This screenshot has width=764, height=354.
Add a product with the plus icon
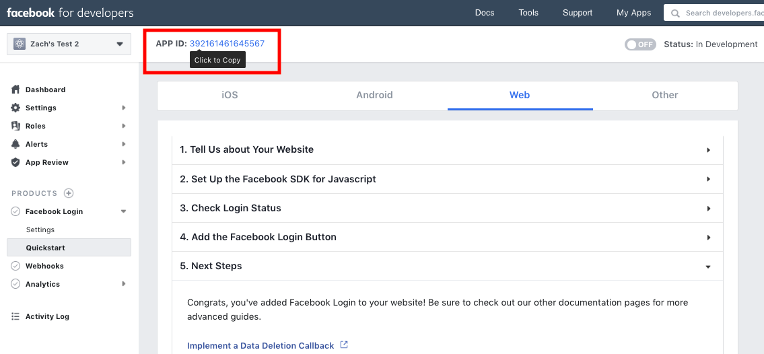(69, 193)
